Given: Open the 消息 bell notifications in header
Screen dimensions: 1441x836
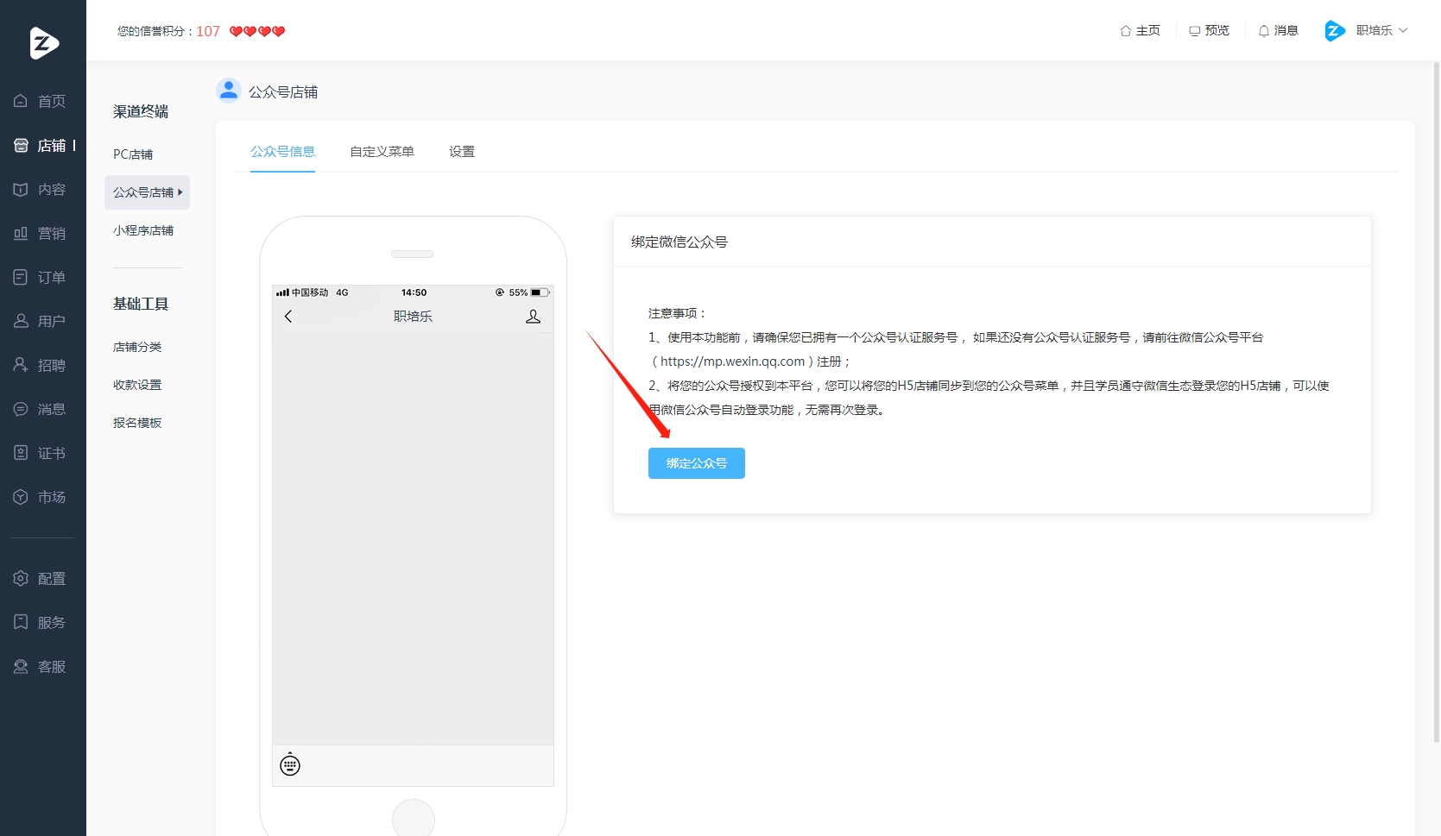Looking at the screenshot, I should 1278,30.
